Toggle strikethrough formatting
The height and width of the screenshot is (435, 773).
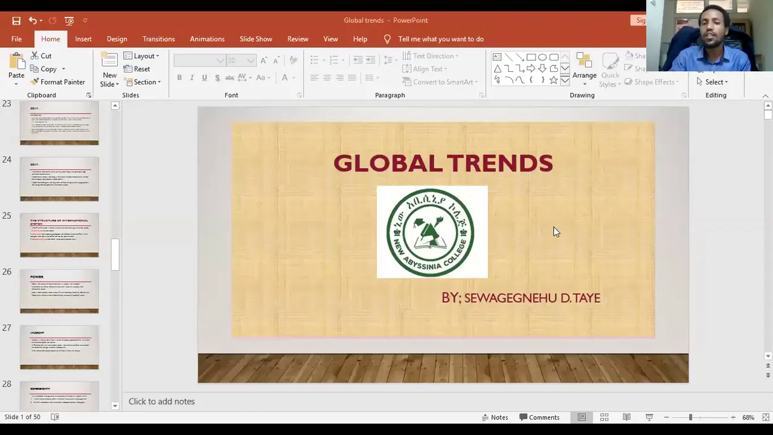click(230, 77)
